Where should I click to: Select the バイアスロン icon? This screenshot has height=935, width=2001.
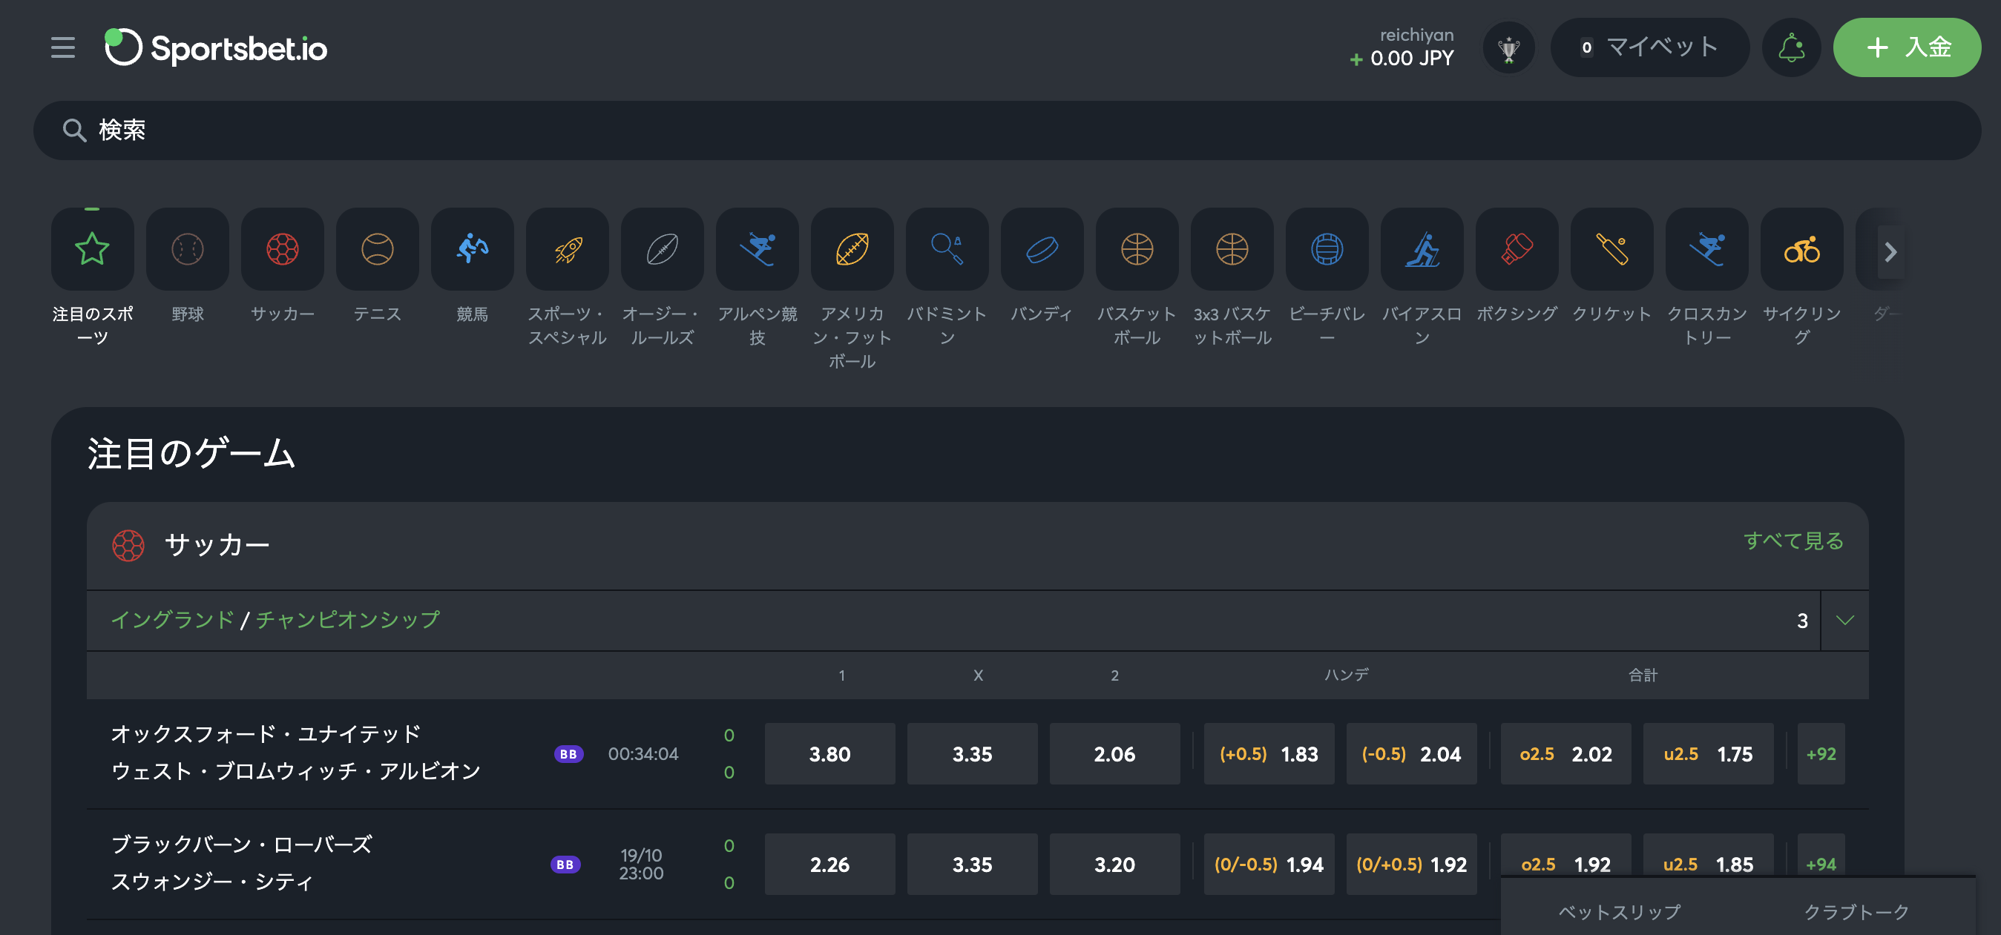tap(1422, 249)
